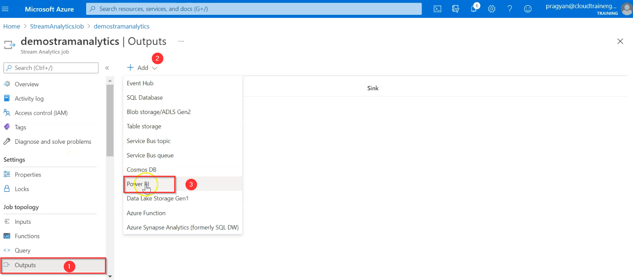
Task: Click the user account avatar
Action: 627,9
